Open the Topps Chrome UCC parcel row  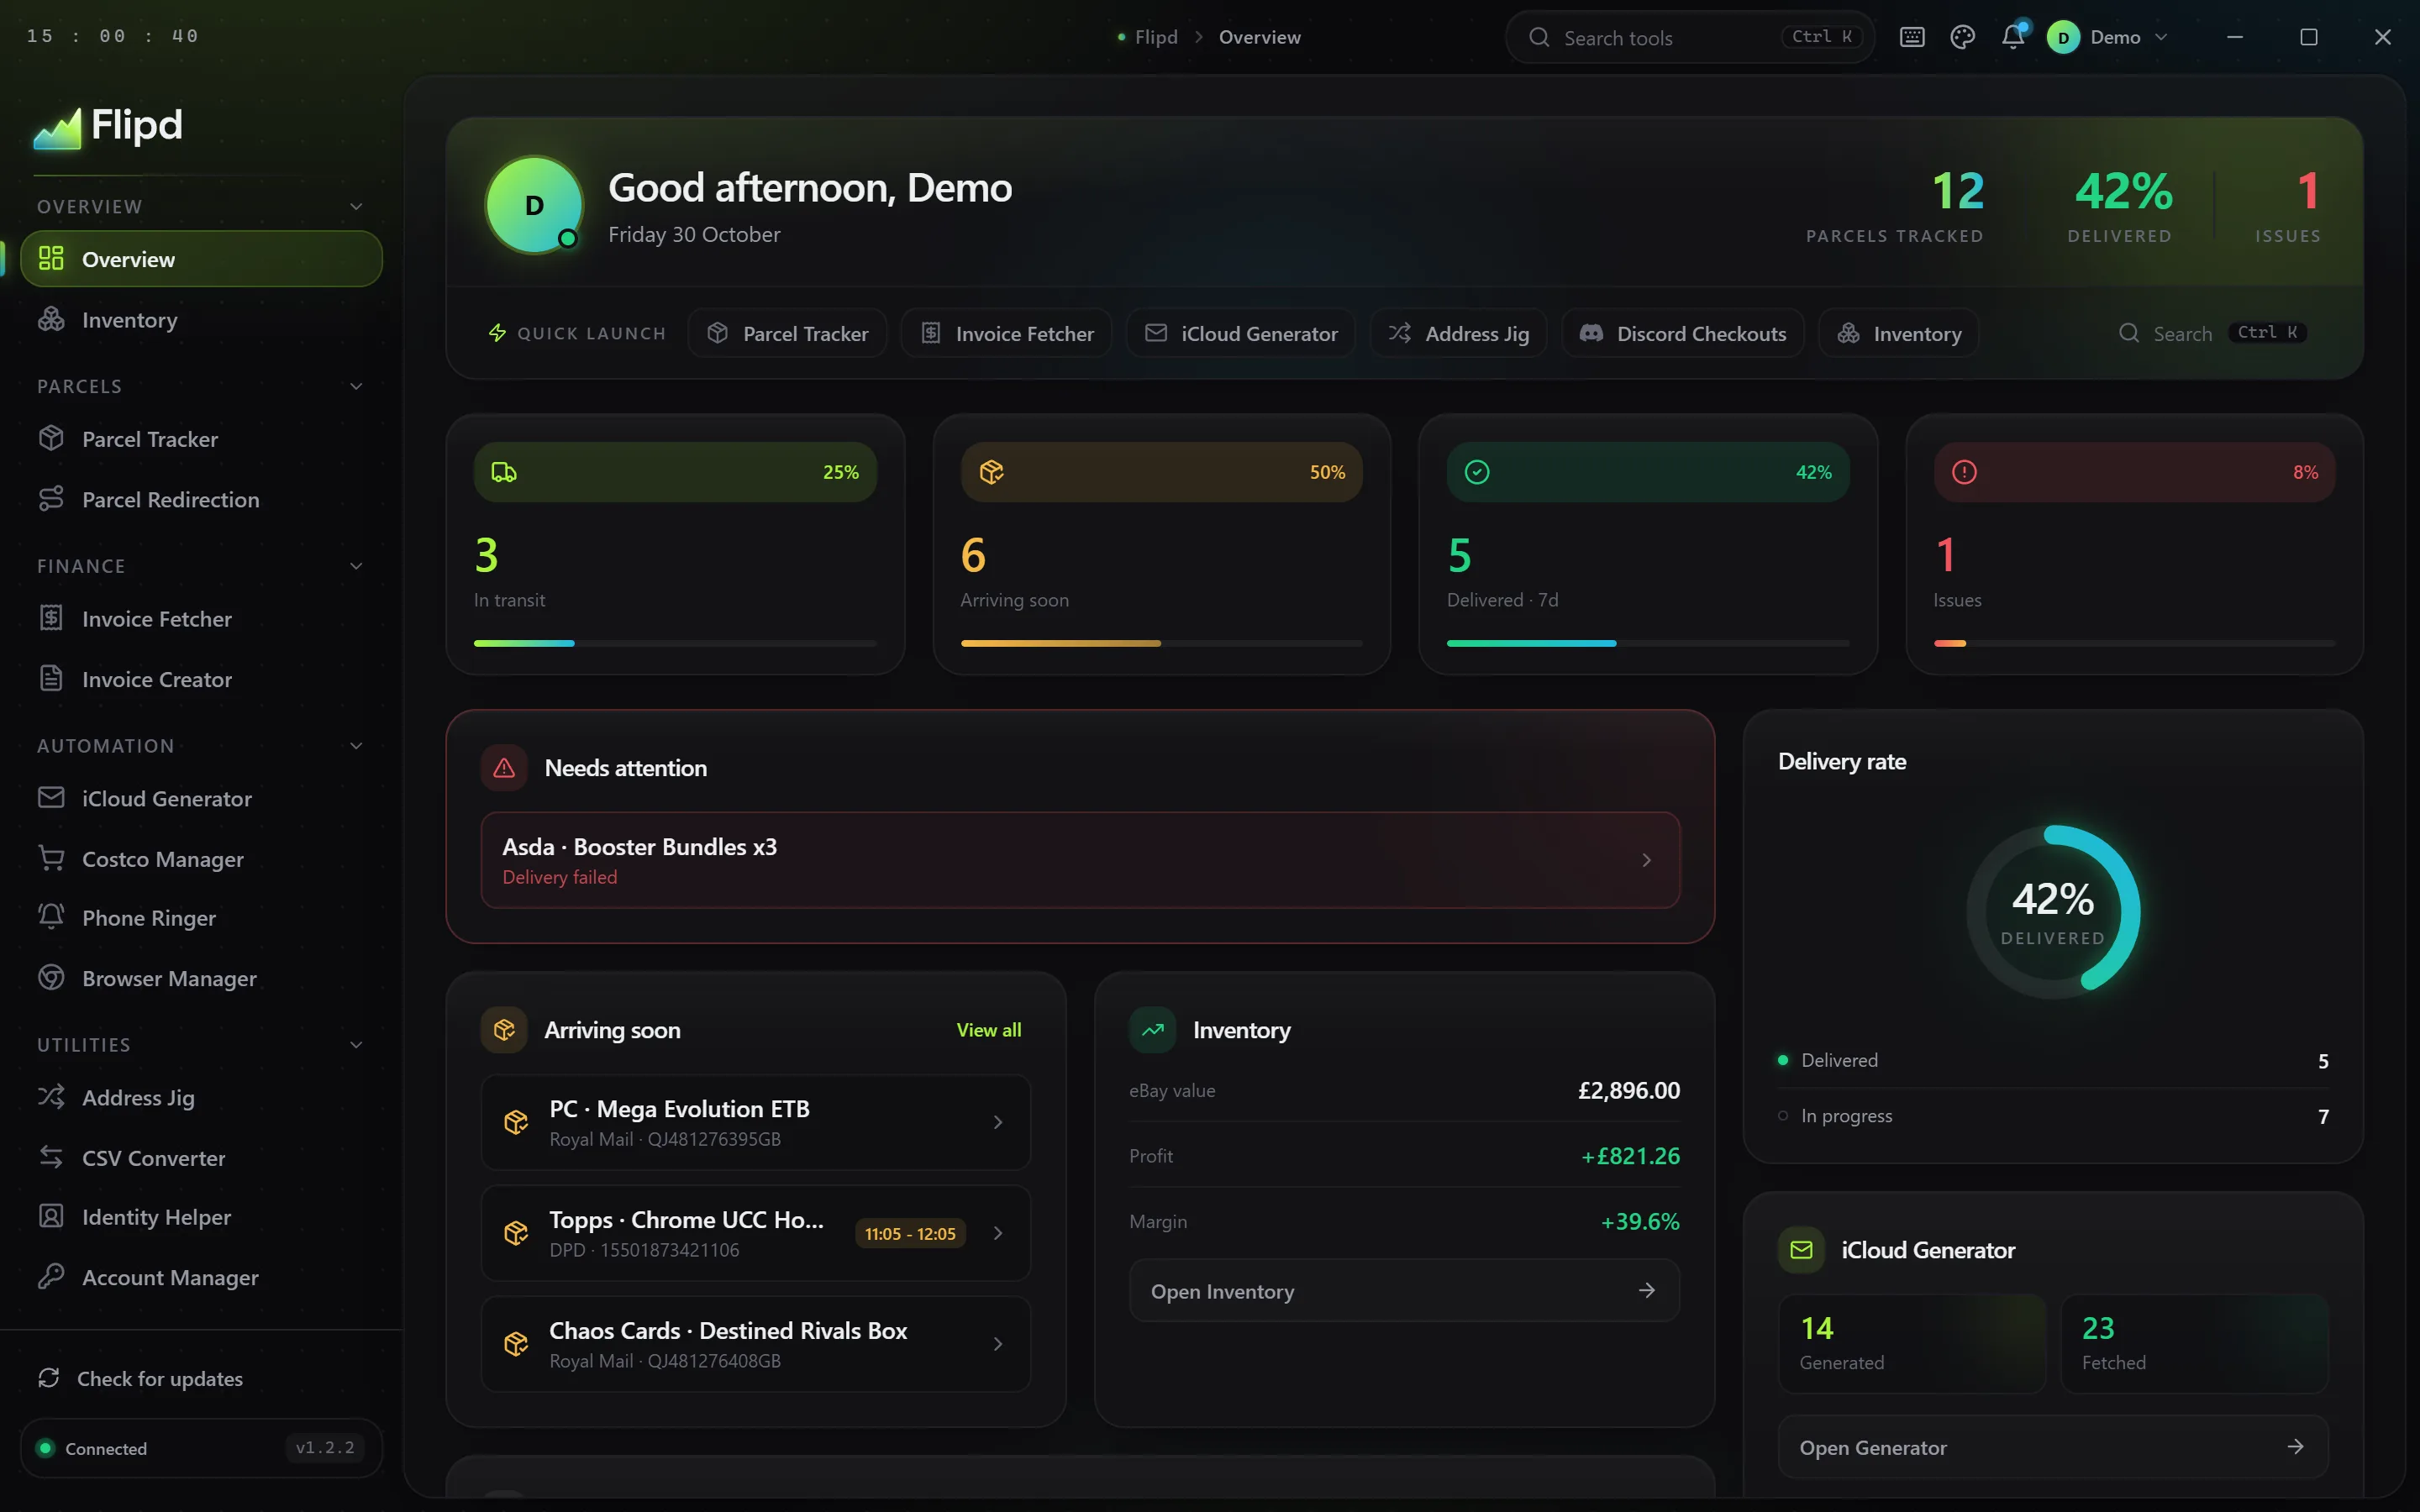(755, 1233)
